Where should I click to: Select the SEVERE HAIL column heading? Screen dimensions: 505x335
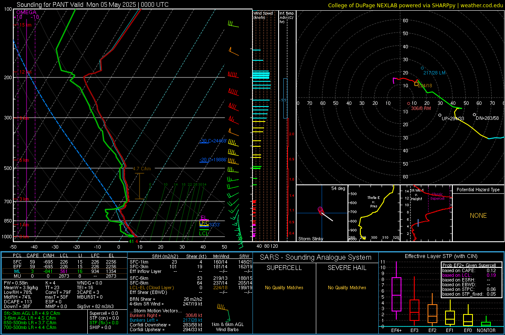[x=347, y=268]
